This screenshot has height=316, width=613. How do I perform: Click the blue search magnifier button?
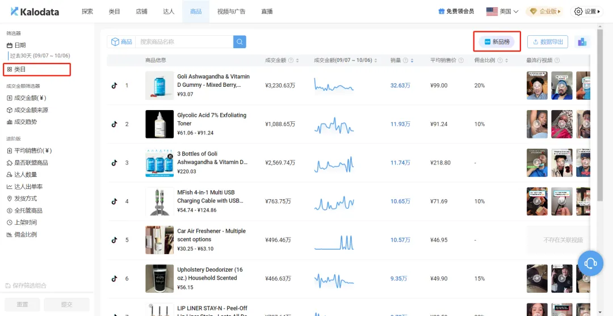pyautogui.click(x=240, y=41)
